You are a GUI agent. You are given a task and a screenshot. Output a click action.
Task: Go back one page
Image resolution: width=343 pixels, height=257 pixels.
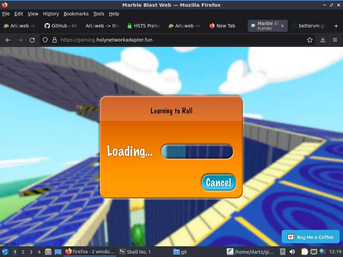(x=8, y=40)
